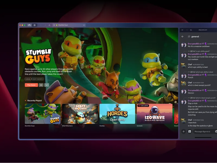Click Chef's avatar on 'which is best except punch?'
This screenshot has width=217, height=163.
184,84
